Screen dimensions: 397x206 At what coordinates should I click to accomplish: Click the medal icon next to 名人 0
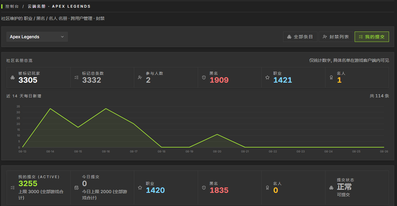coord(267,188)
